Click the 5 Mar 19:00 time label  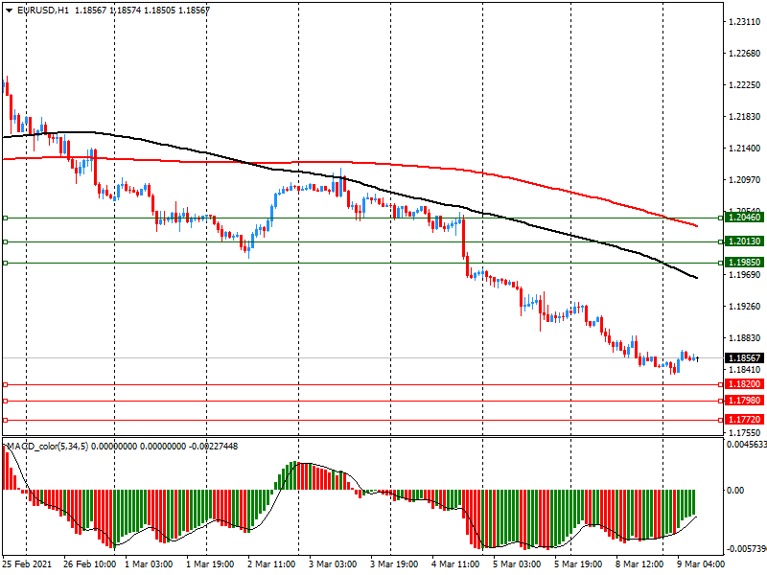point(578,563)
